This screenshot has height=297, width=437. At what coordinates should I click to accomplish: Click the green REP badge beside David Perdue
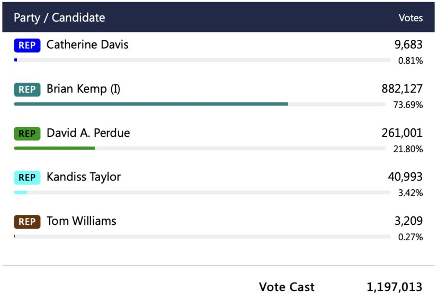[x=27, y=134]
